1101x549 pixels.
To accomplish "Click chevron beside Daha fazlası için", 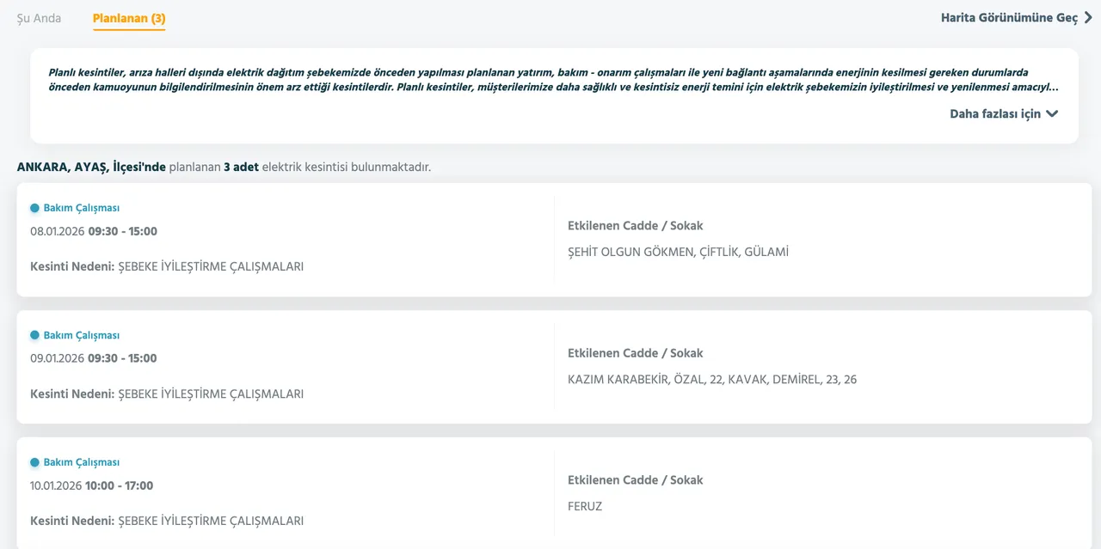I will (x=1052, y=113).
